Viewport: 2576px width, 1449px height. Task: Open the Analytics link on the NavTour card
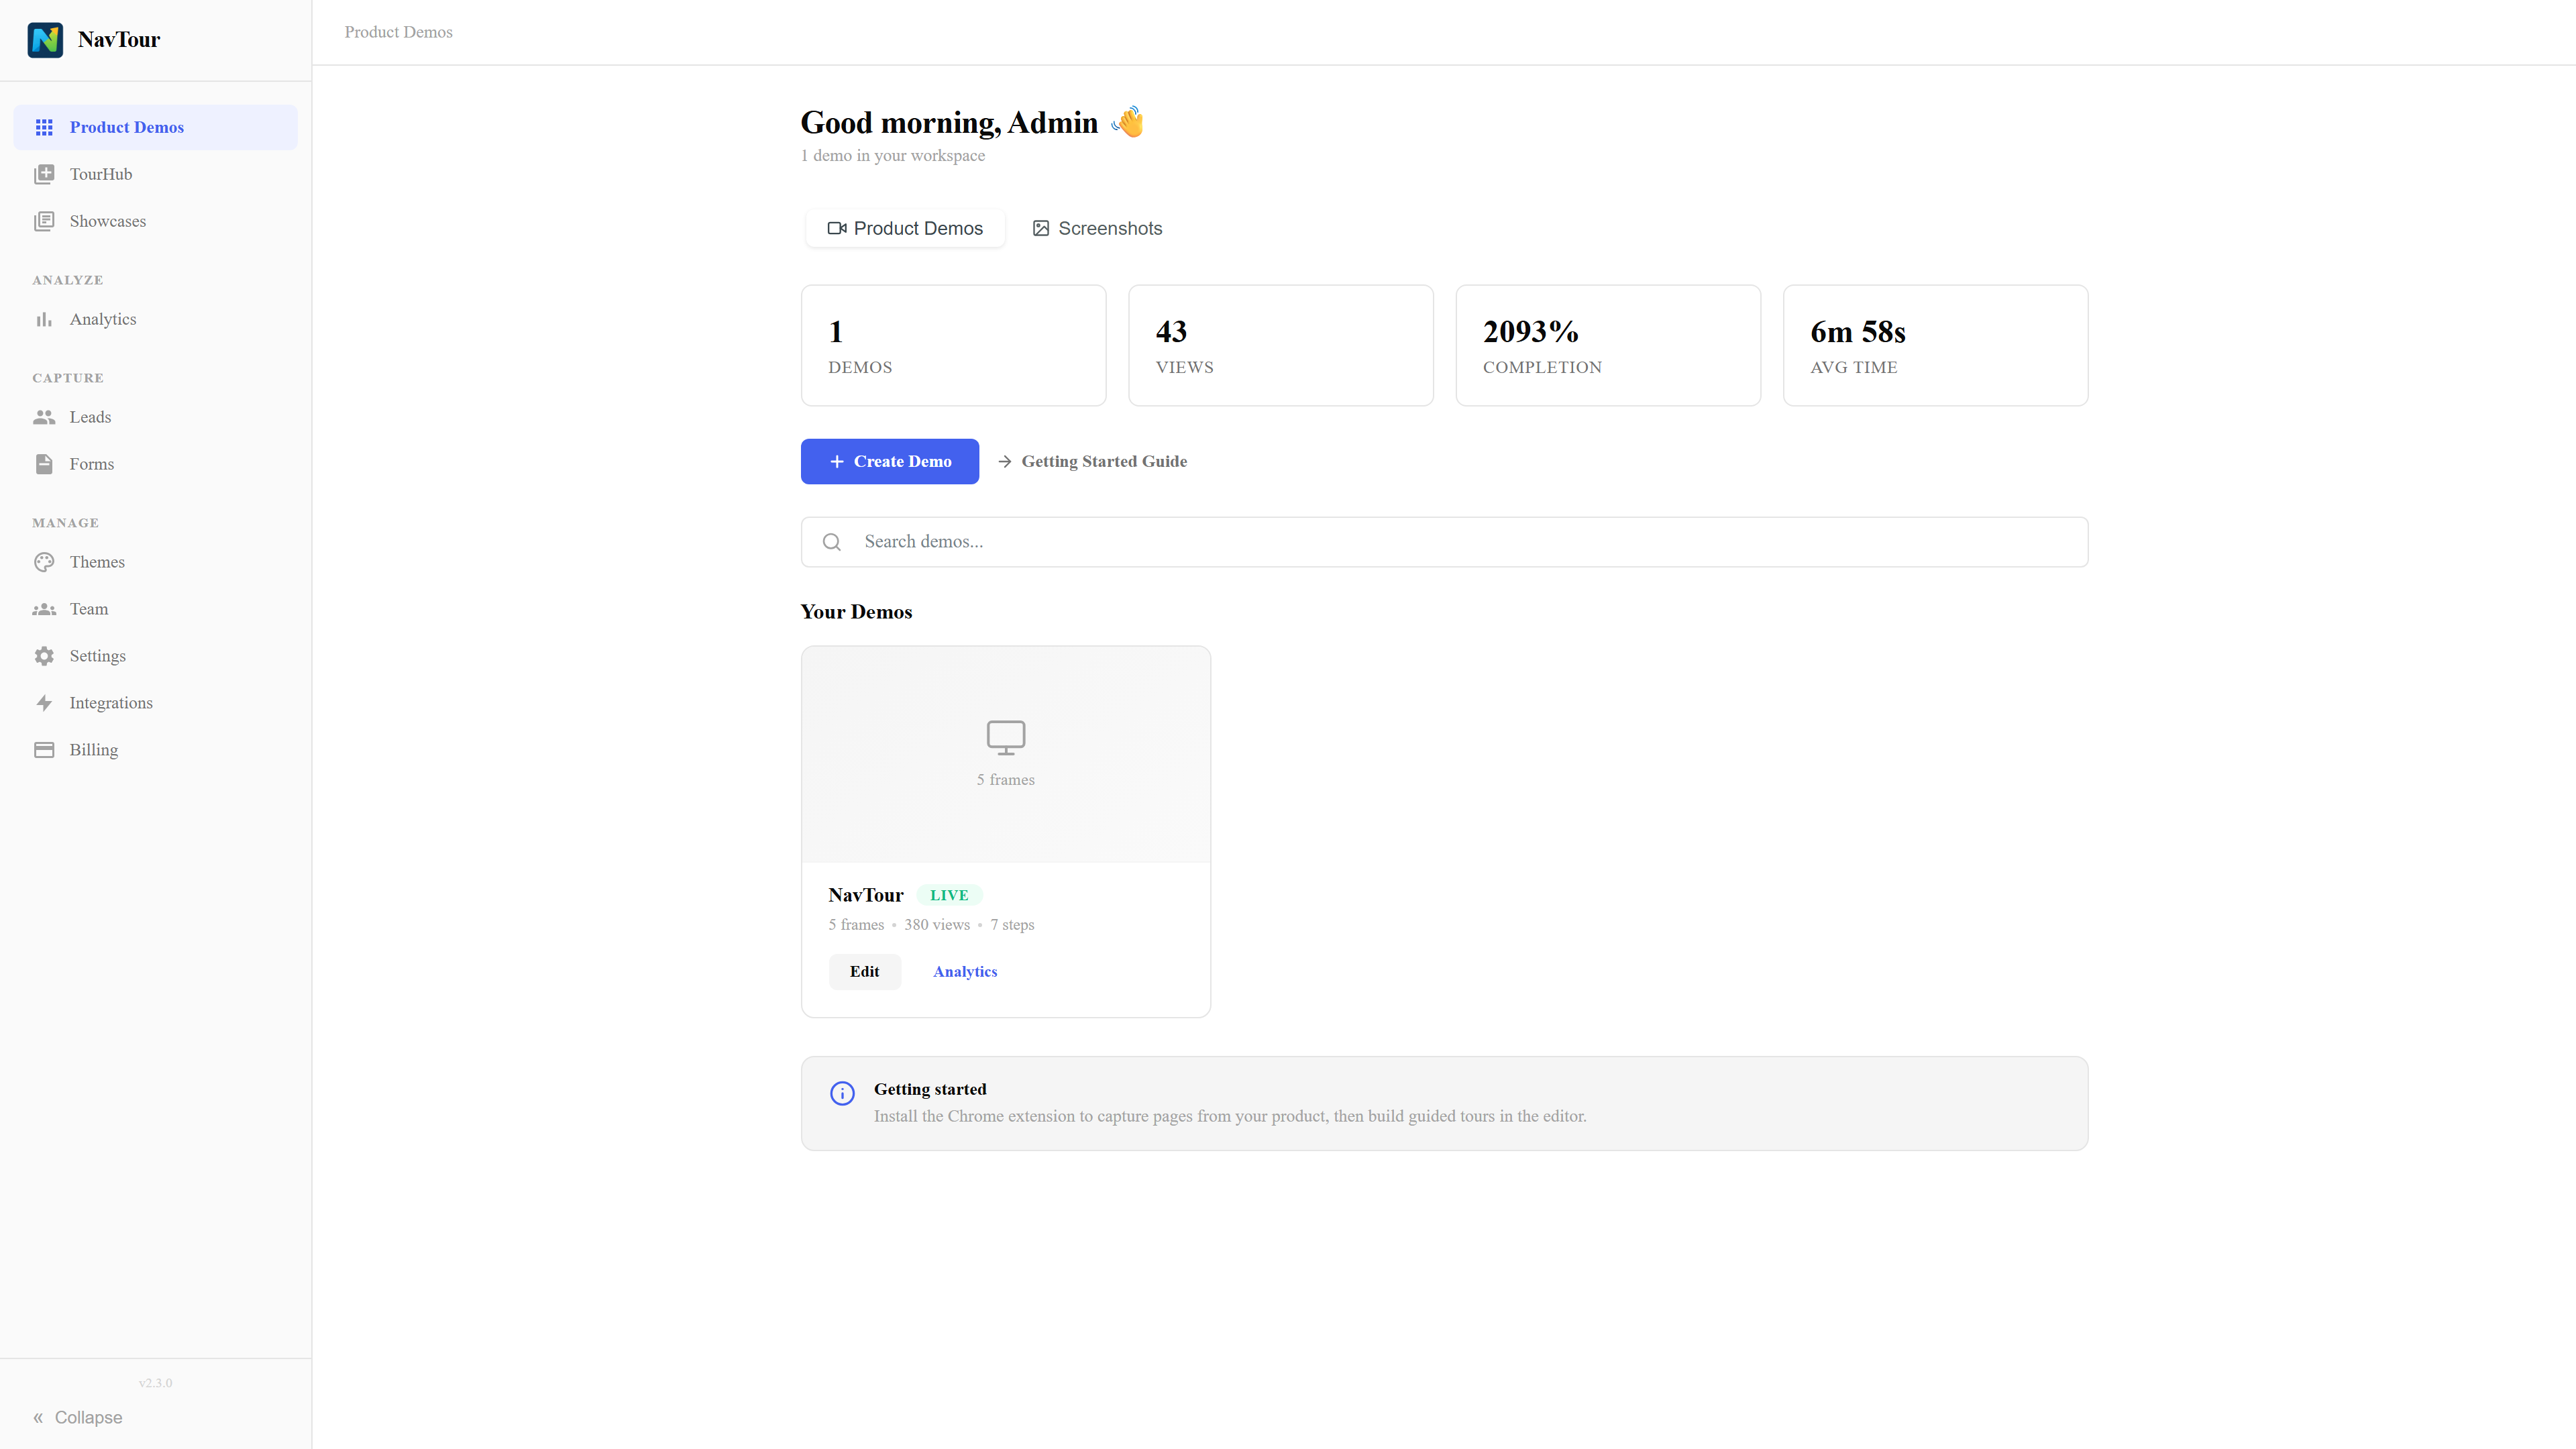(x=964, y=971)
